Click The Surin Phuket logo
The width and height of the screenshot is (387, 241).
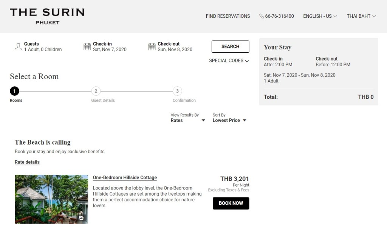tap(47, 16)
